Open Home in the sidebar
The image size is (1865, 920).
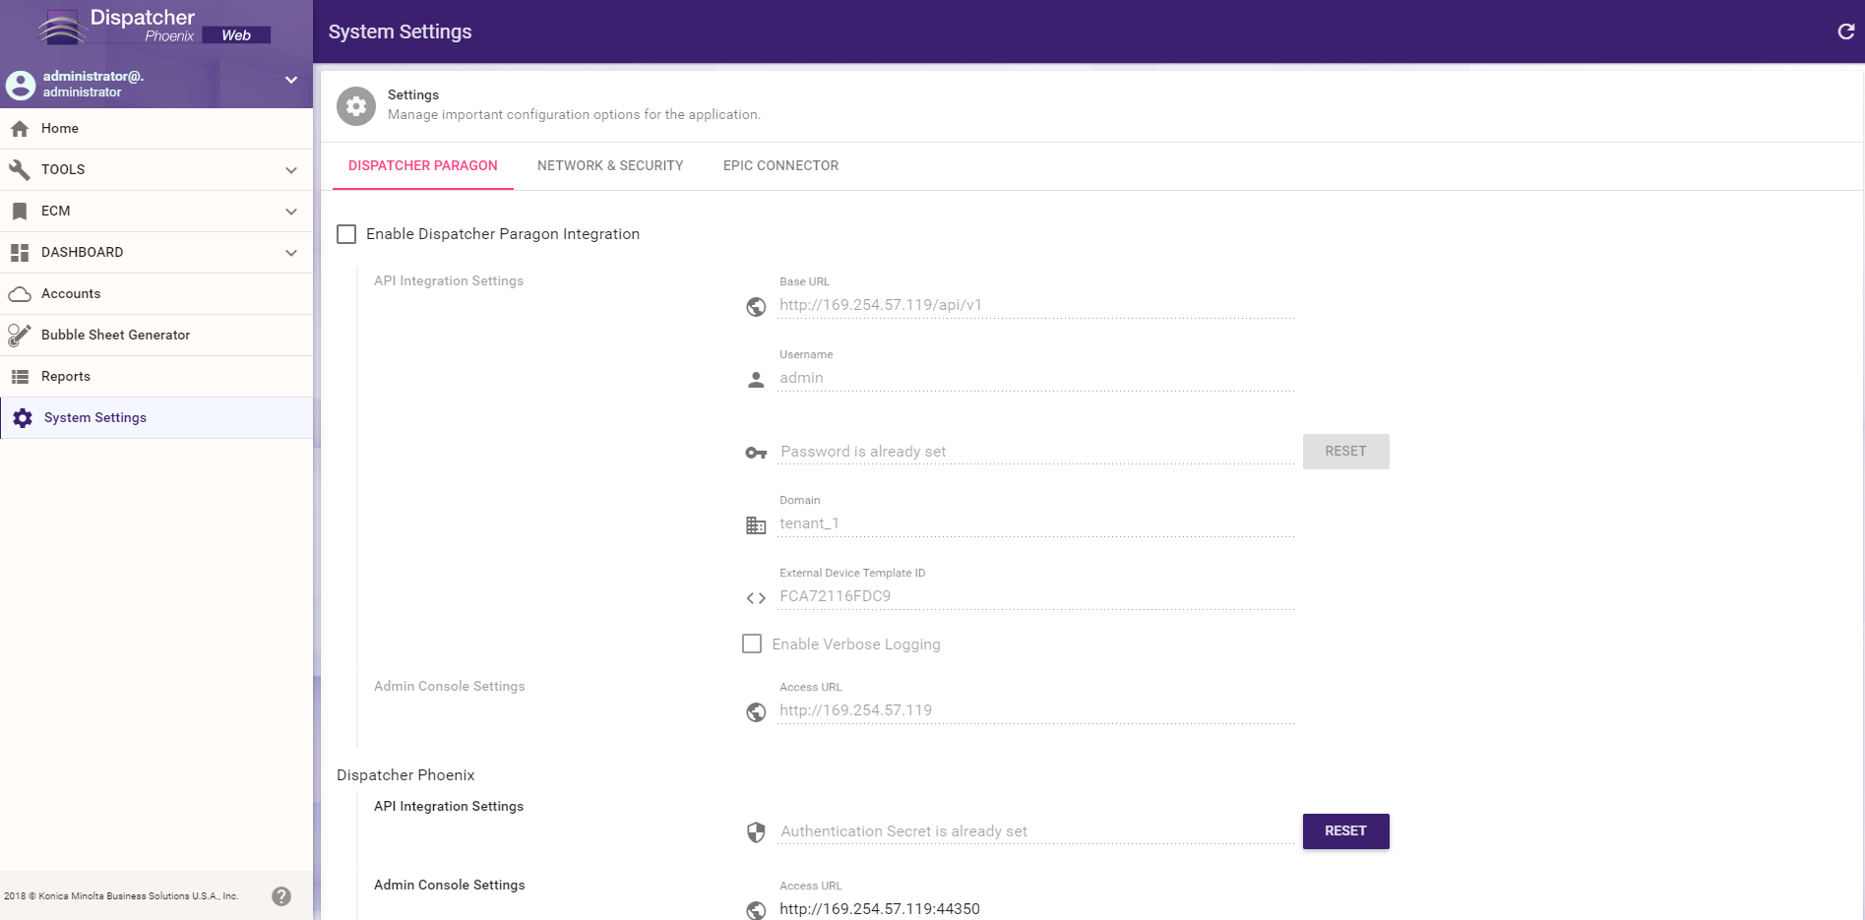156,129
